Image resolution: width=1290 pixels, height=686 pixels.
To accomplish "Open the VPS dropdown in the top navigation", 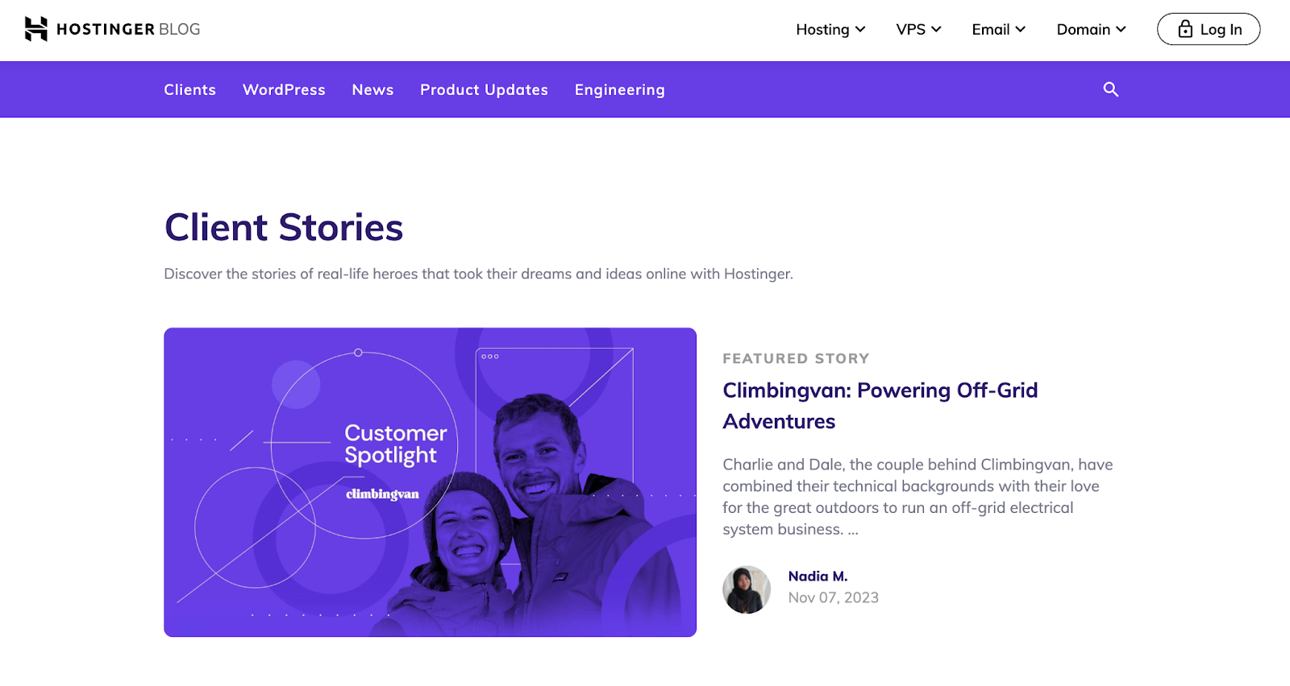I will 918,29.
